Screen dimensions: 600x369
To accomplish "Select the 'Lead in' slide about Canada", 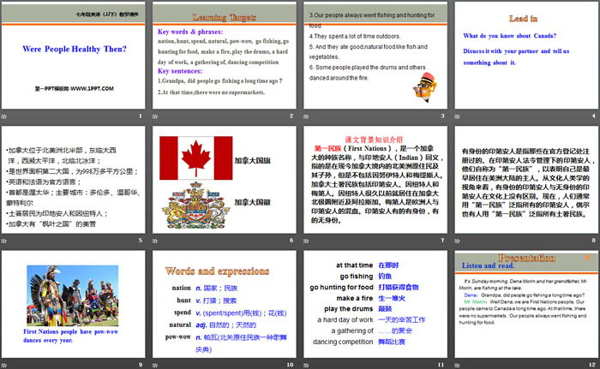I will click(524, 62).
